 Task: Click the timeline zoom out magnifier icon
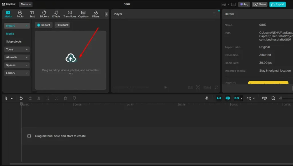click(273, 98)
